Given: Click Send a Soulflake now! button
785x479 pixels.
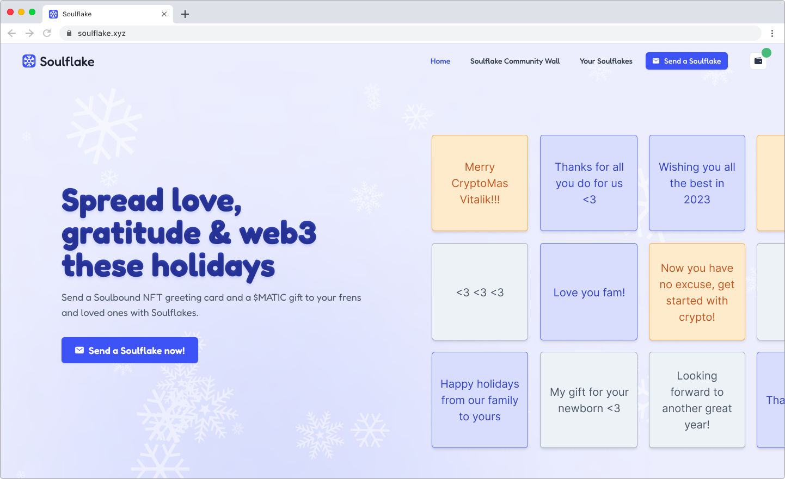Looking at the screenshot, I should tap(130, 350).
